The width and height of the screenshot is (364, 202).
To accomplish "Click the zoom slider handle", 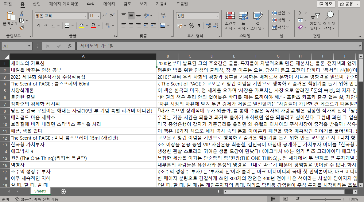I will click(325, 199).
